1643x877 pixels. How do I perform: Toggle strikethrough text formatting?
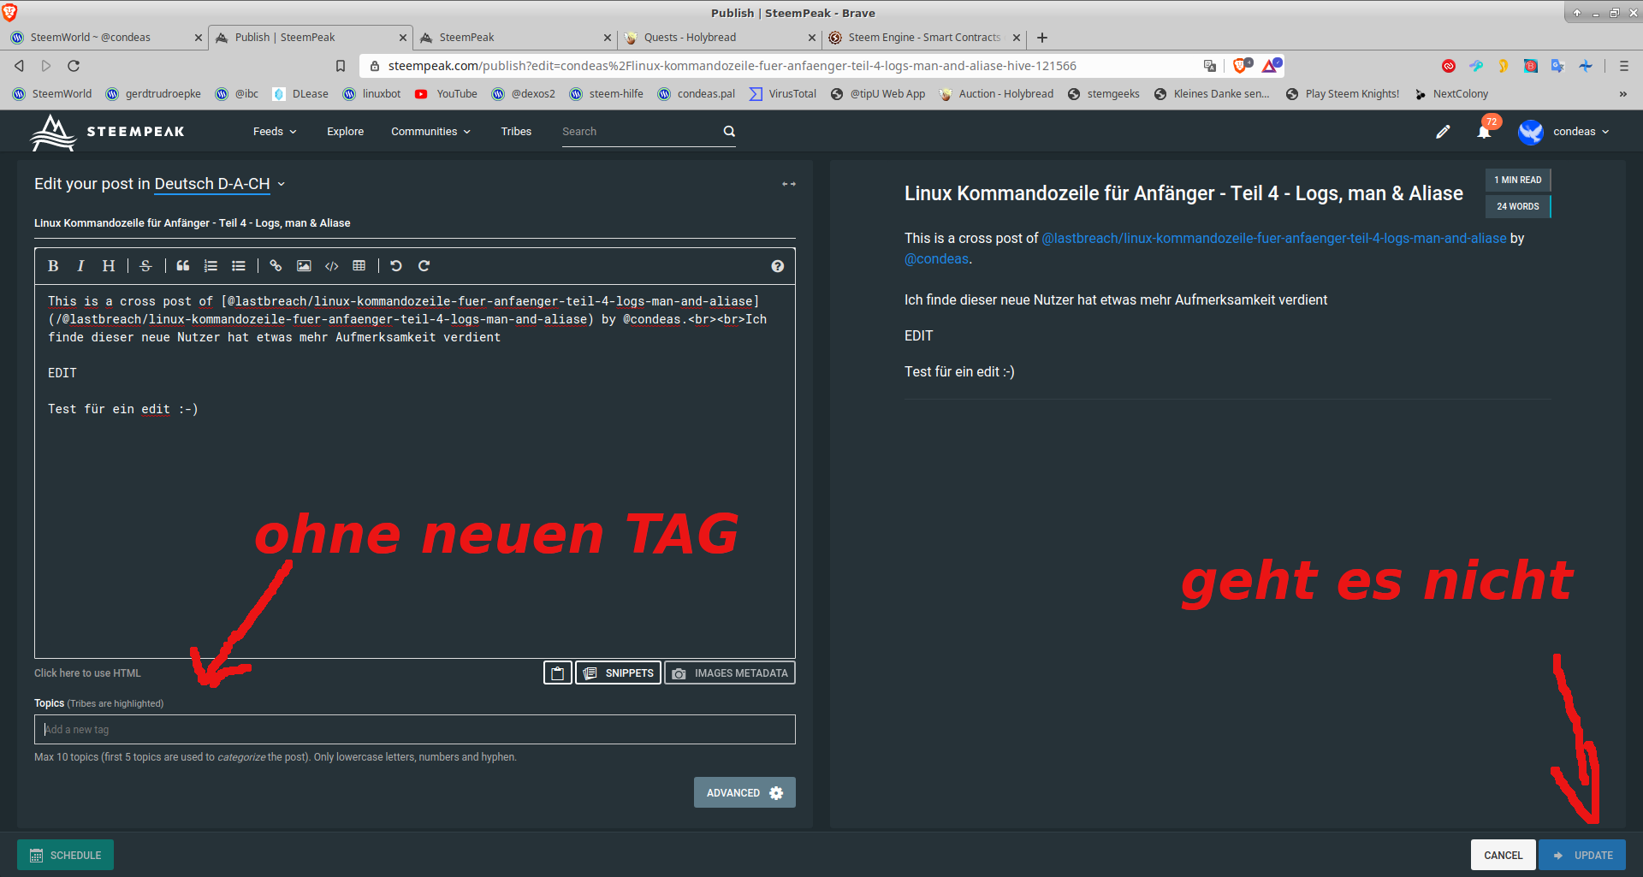145,266
